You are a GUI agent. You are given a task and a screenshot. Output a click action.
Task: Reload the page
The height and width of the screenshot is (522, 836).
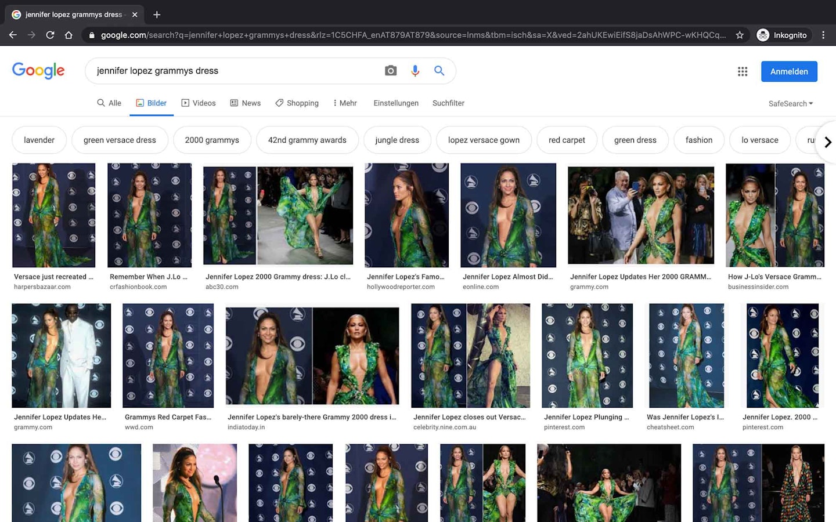[x=50, y=35]
